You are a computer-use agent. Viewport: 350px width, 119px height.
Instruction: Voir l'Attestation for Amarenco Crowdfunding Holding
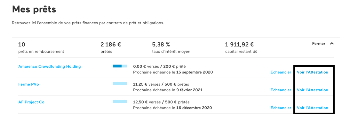[x=313, y=72]
